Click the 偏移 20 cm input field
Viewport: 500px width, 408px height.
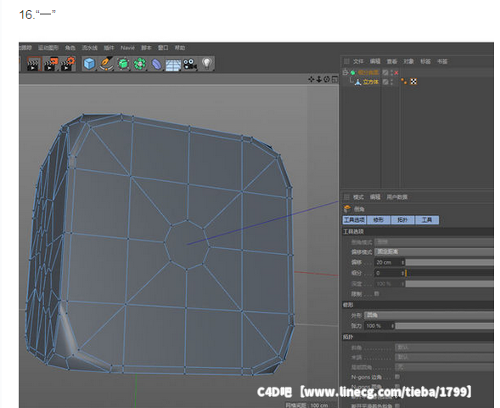[x=388, y=263]
